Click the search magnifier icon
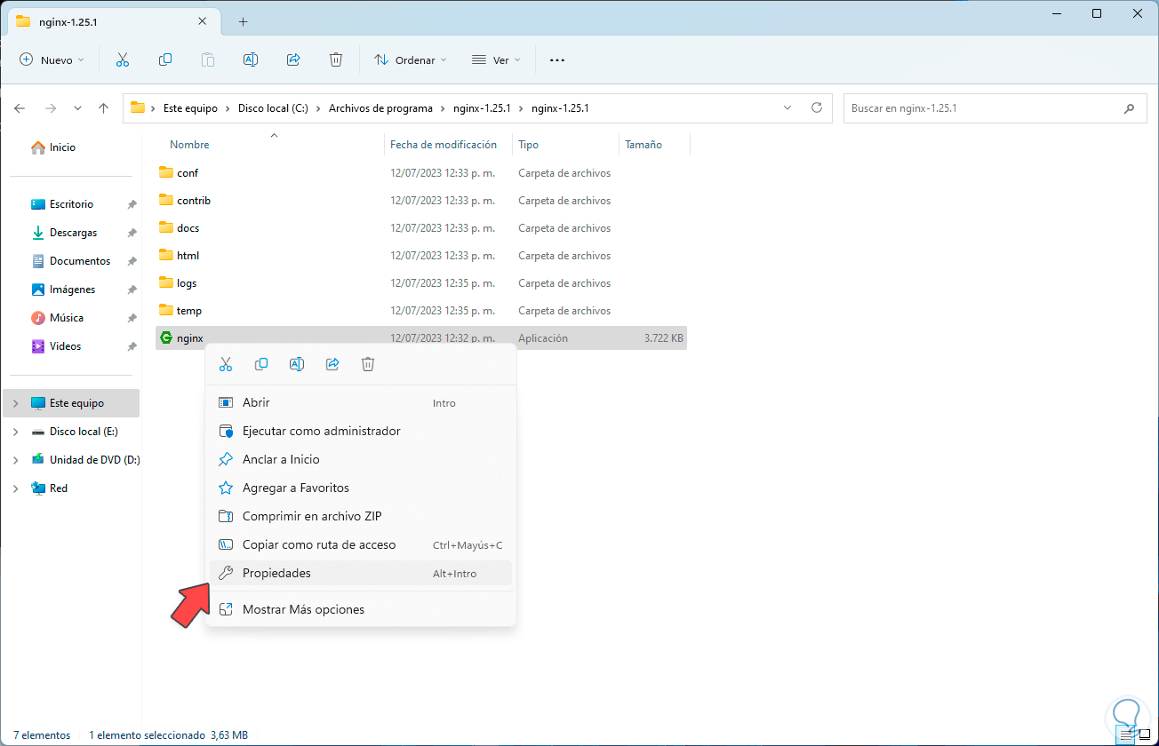1159x746 pixels. tap(1129, 108)
